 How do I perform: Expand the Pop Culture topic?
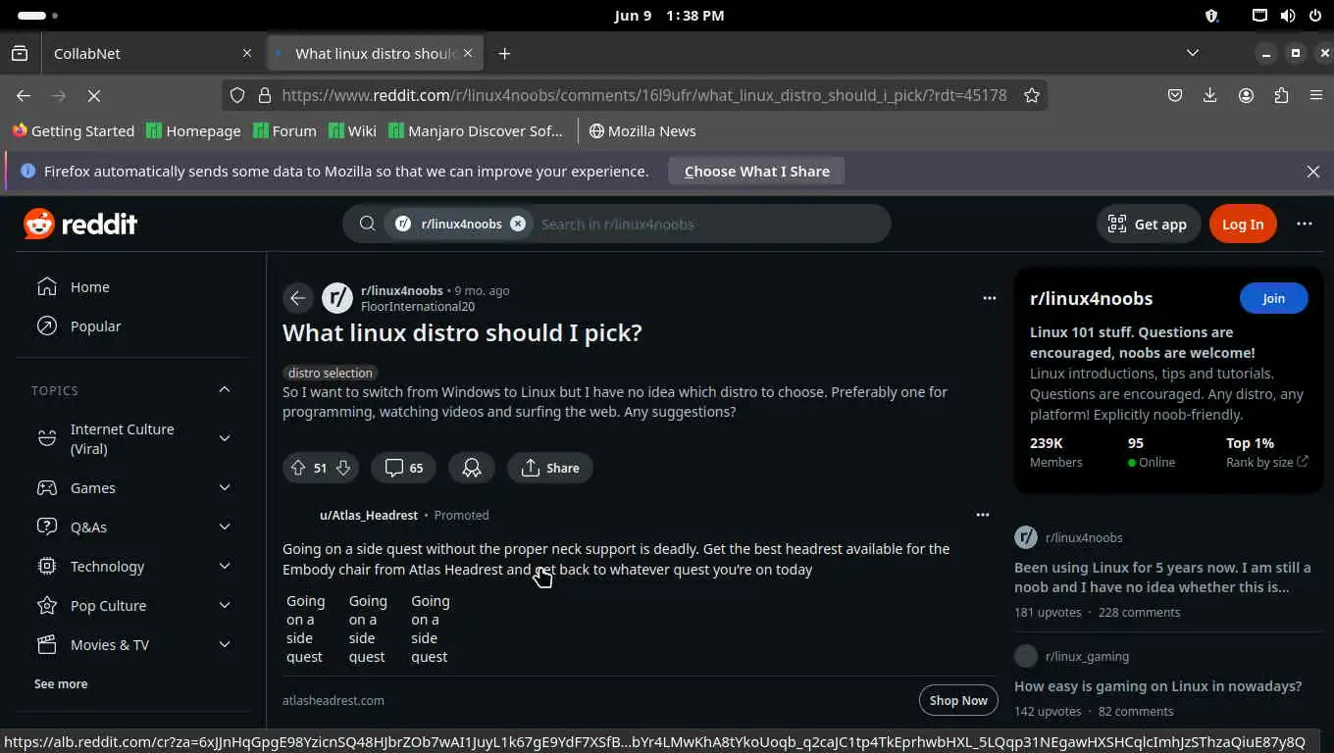point(225,605)
